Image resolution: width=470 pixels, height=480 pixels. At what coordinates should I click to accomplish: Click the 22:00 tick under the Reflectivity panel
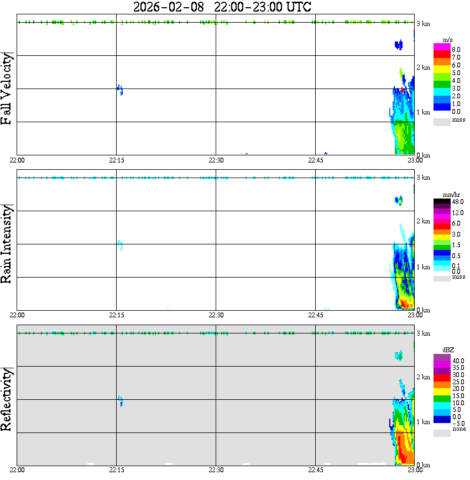point(17,470)
